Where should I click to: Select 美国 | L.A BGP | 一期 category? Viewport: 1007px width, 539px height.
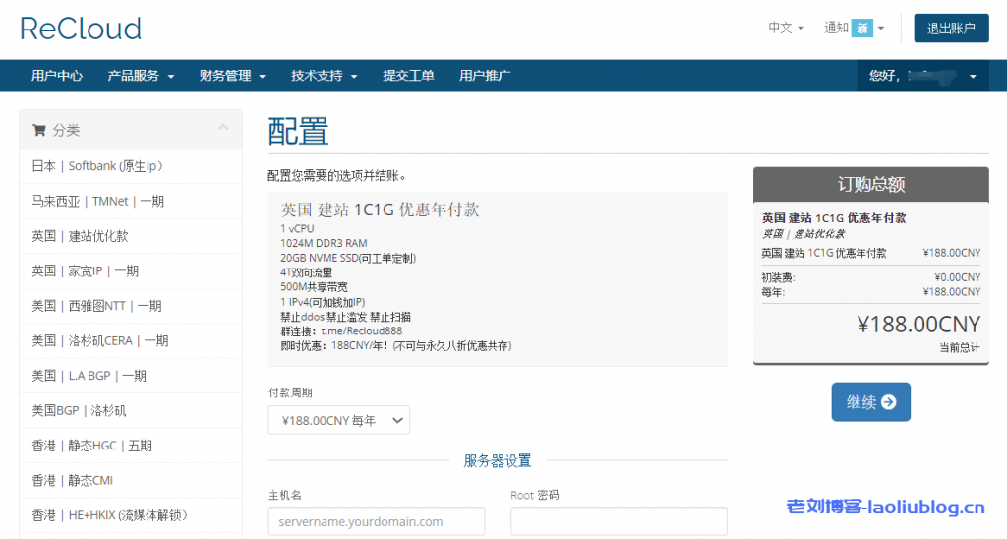131,376
